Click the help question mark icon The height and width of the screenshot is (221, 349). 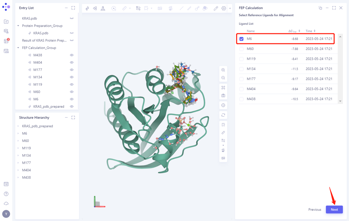[6, 194]
